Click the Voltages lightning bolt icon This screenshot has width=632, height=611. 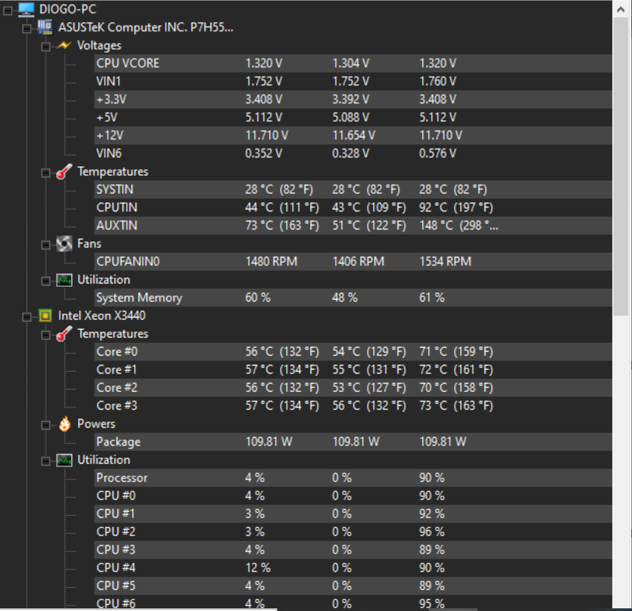[x=64, y=45]
